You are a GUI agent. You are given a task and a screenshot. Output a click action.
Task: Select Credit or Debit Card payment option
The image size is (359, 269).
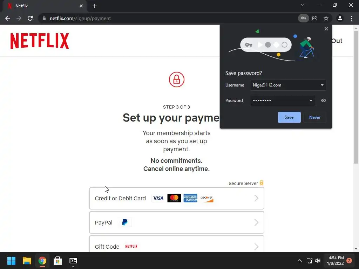click(x=177, y=198)
